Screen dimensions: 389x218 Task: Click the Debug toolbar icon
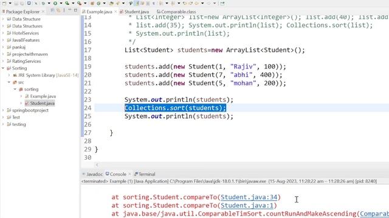[43, 3]
